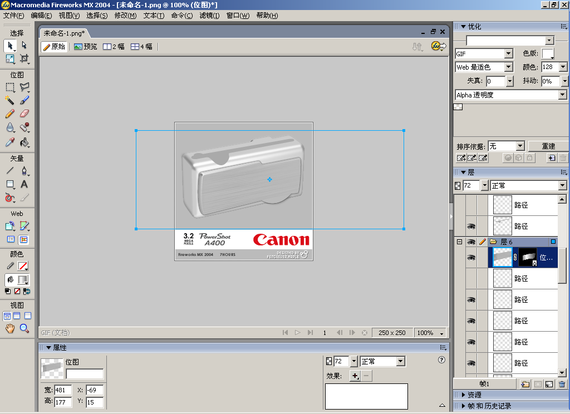Delete the selection with the layers trash button
This screenshot has width=570, height=414.
click(x=562, y=384)
